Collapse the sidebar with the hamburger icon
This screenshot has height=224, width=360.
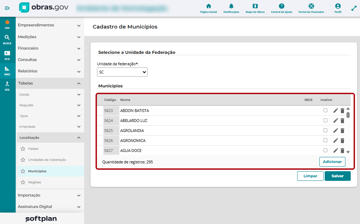[x=7, y=8]
